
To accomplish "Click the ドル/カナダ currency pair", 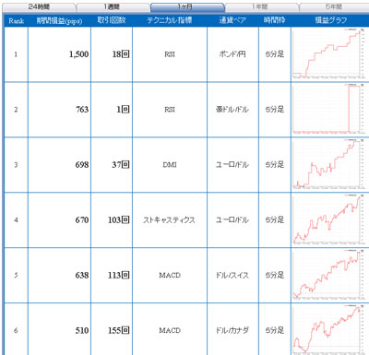I will click(232, 330).
